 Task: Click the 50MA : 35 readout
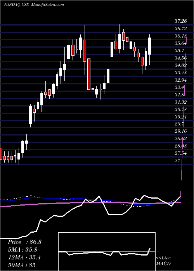tap(22, 265)
